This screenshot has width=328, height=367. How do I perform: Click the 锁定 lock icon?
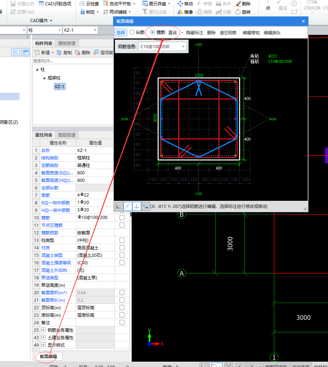83,12
